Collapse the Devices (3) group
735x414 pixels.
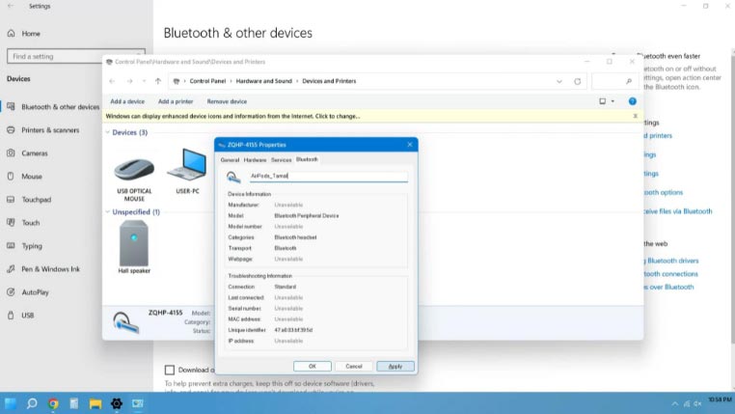[x=107, y=132]
